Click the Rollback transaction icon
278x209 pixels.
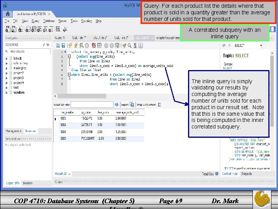click(112, 46)
